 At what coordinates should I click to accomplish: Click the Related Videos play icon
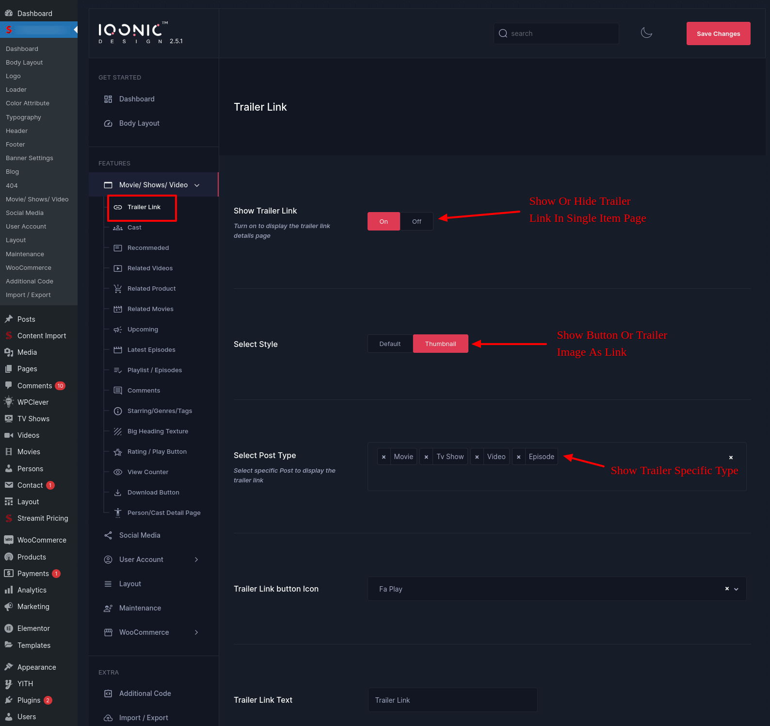click(118, 268)
